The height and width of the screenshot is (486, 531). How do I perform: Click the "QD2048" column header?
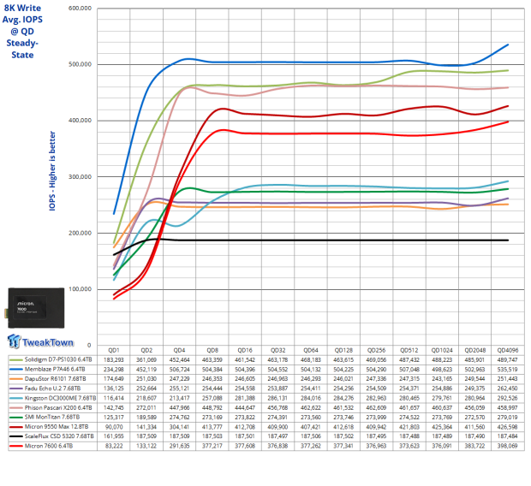point(474,350)
